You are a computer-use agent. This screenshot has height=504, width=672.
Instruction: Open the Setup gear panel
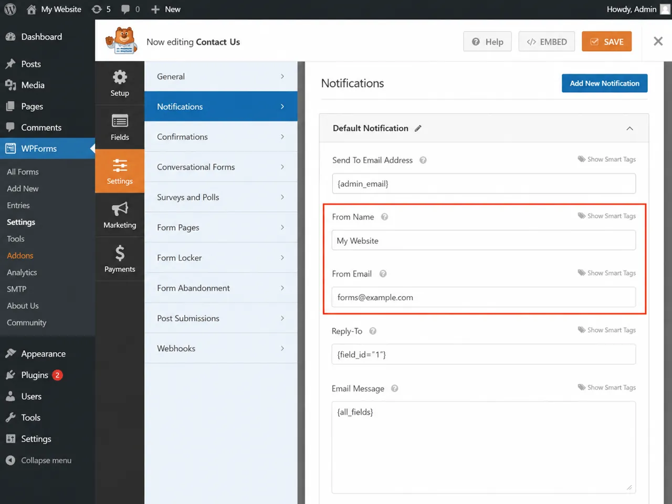click(120, 83)
